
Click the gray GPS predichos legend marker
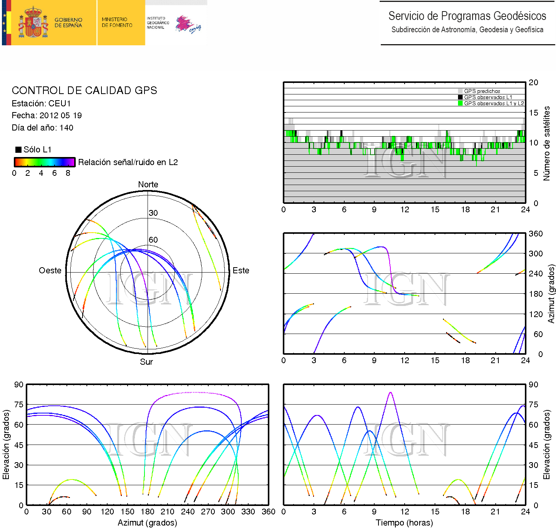click(460, 91)
